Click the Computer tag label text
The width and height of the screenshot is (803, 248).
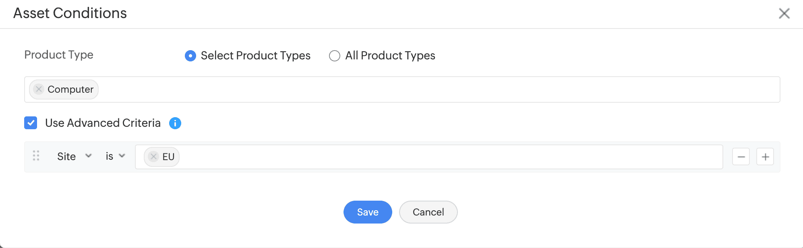70,89
